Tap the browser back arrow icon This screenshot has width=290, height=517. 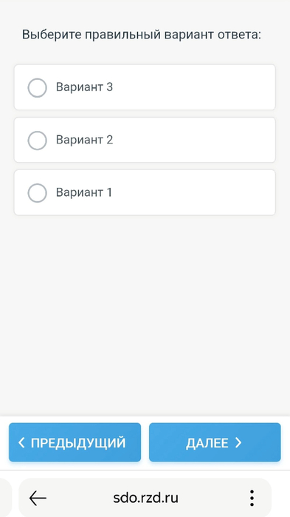38,498
